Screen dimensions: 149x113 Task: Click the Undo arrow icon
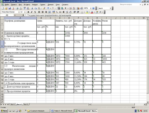coord(48,8)
